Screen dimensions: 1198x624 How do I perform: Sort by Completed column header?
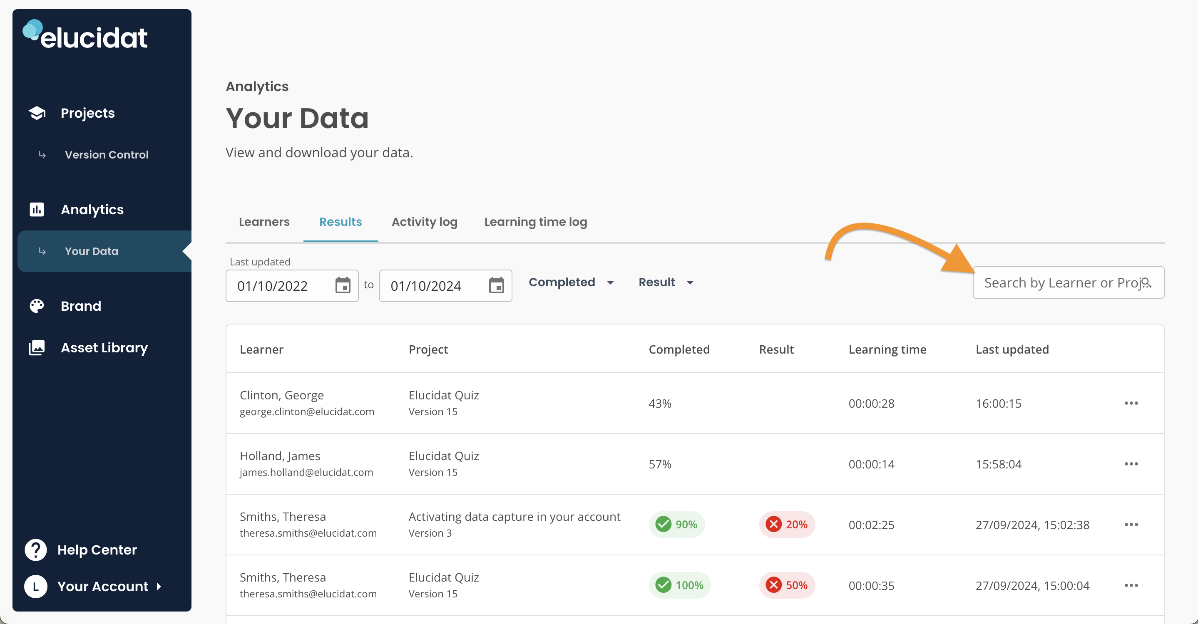(x=679, y=349)
